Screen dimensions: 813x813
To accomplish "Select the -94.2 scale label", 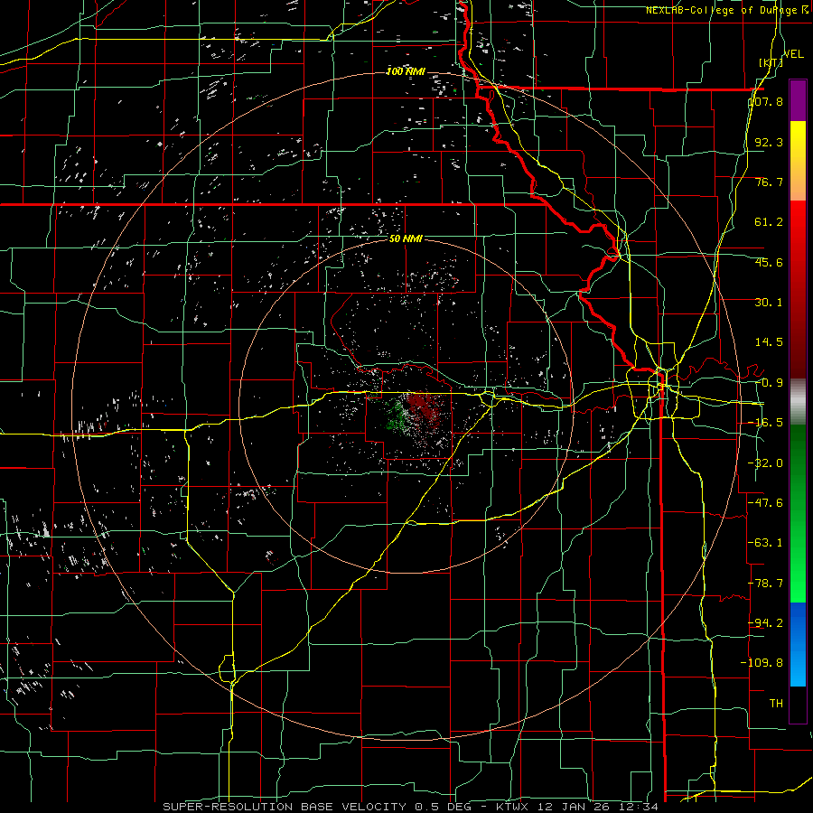I will point(766,622).
